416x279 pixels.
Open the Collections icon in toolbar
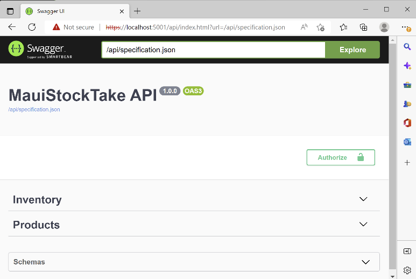click(364, 27)
